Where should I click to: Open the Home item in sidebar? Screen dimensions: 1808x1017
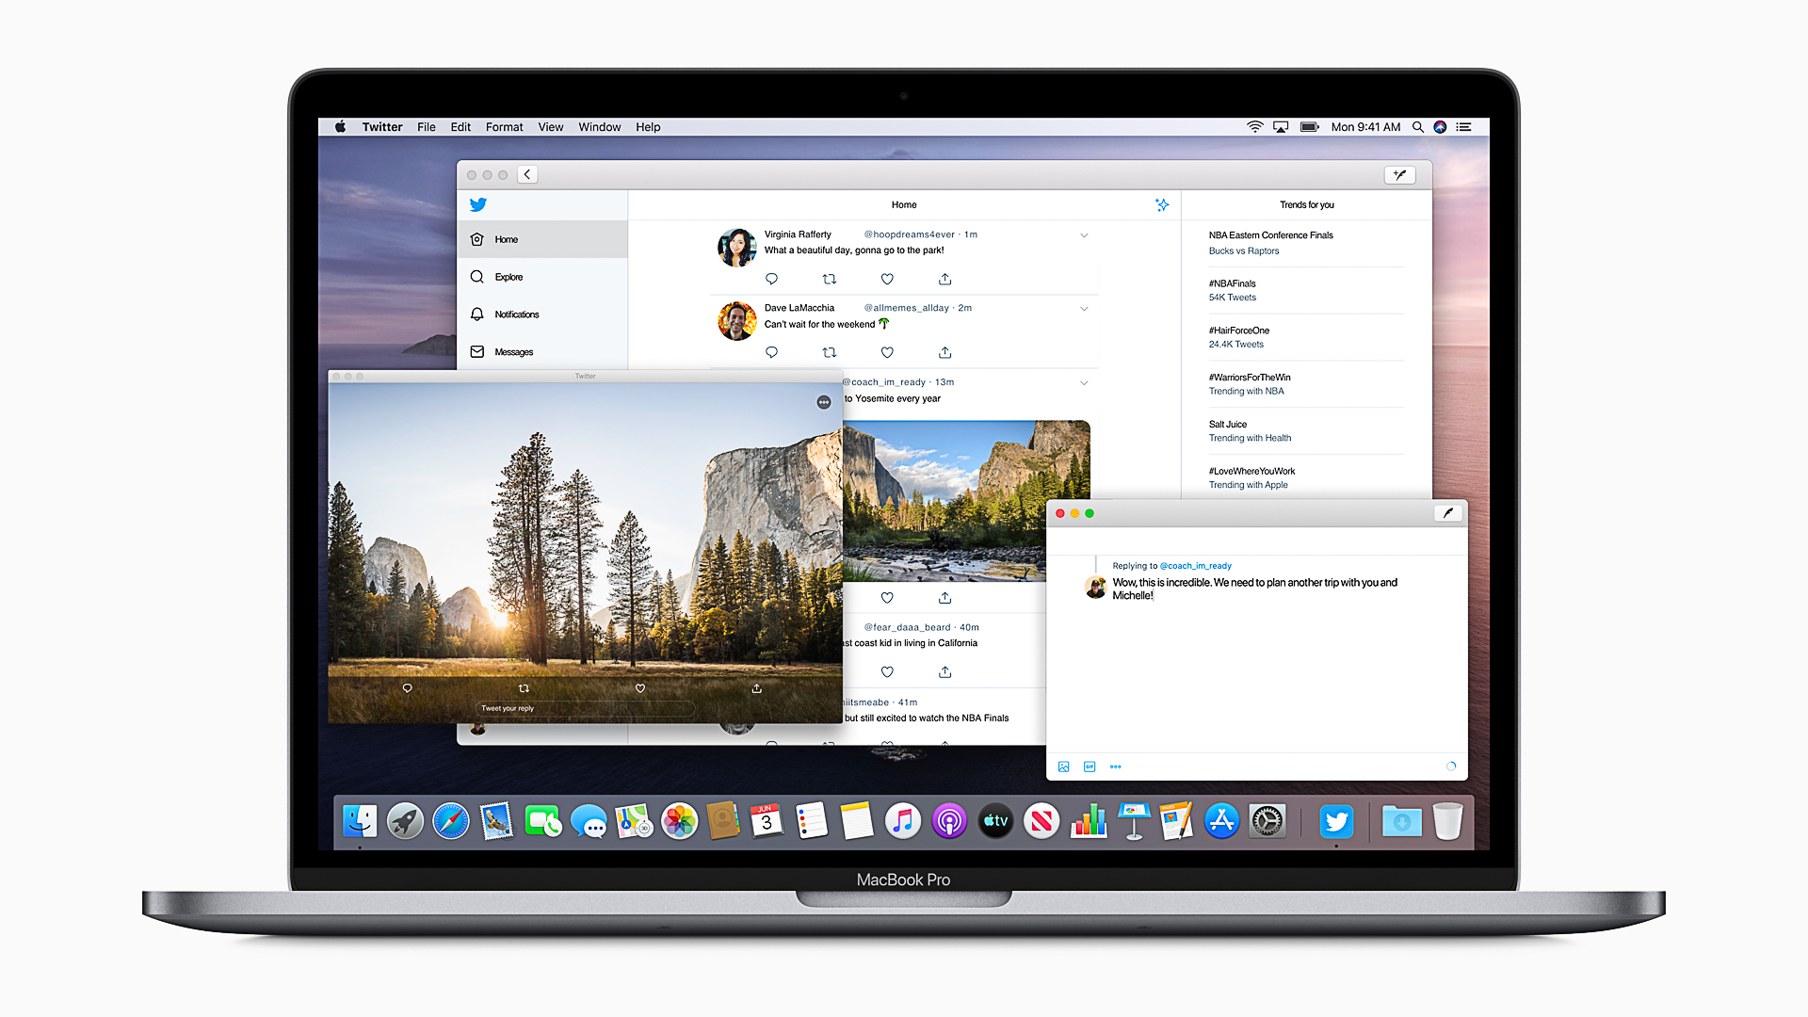coord(542,239)
